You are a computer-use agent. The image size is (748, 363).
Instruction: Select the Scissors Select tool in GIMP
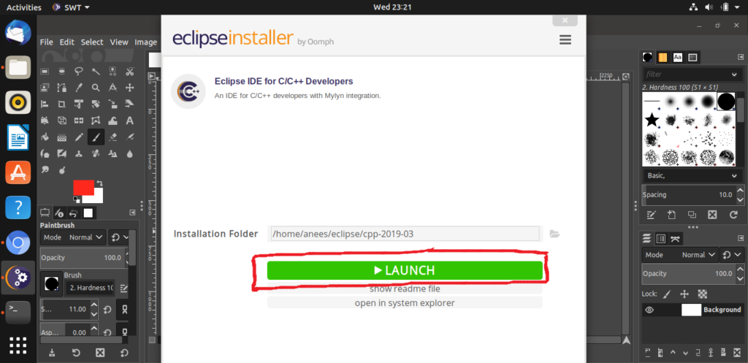(129, 71)
